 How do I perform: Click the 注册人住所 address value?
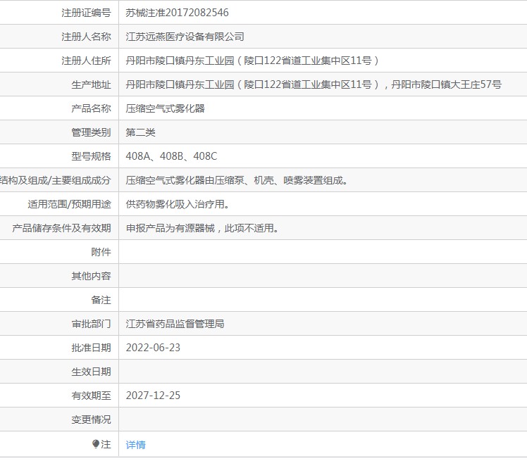[252, 61]
